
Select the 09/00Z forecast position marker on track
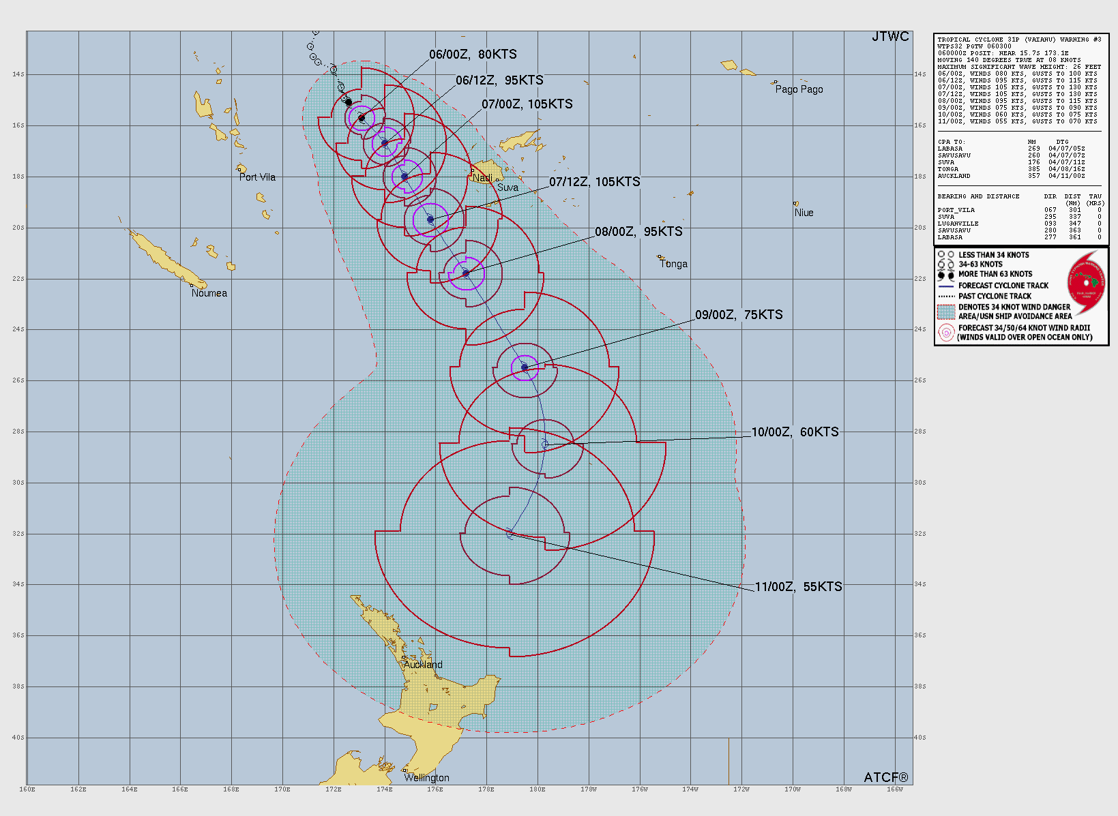[525, 367]
